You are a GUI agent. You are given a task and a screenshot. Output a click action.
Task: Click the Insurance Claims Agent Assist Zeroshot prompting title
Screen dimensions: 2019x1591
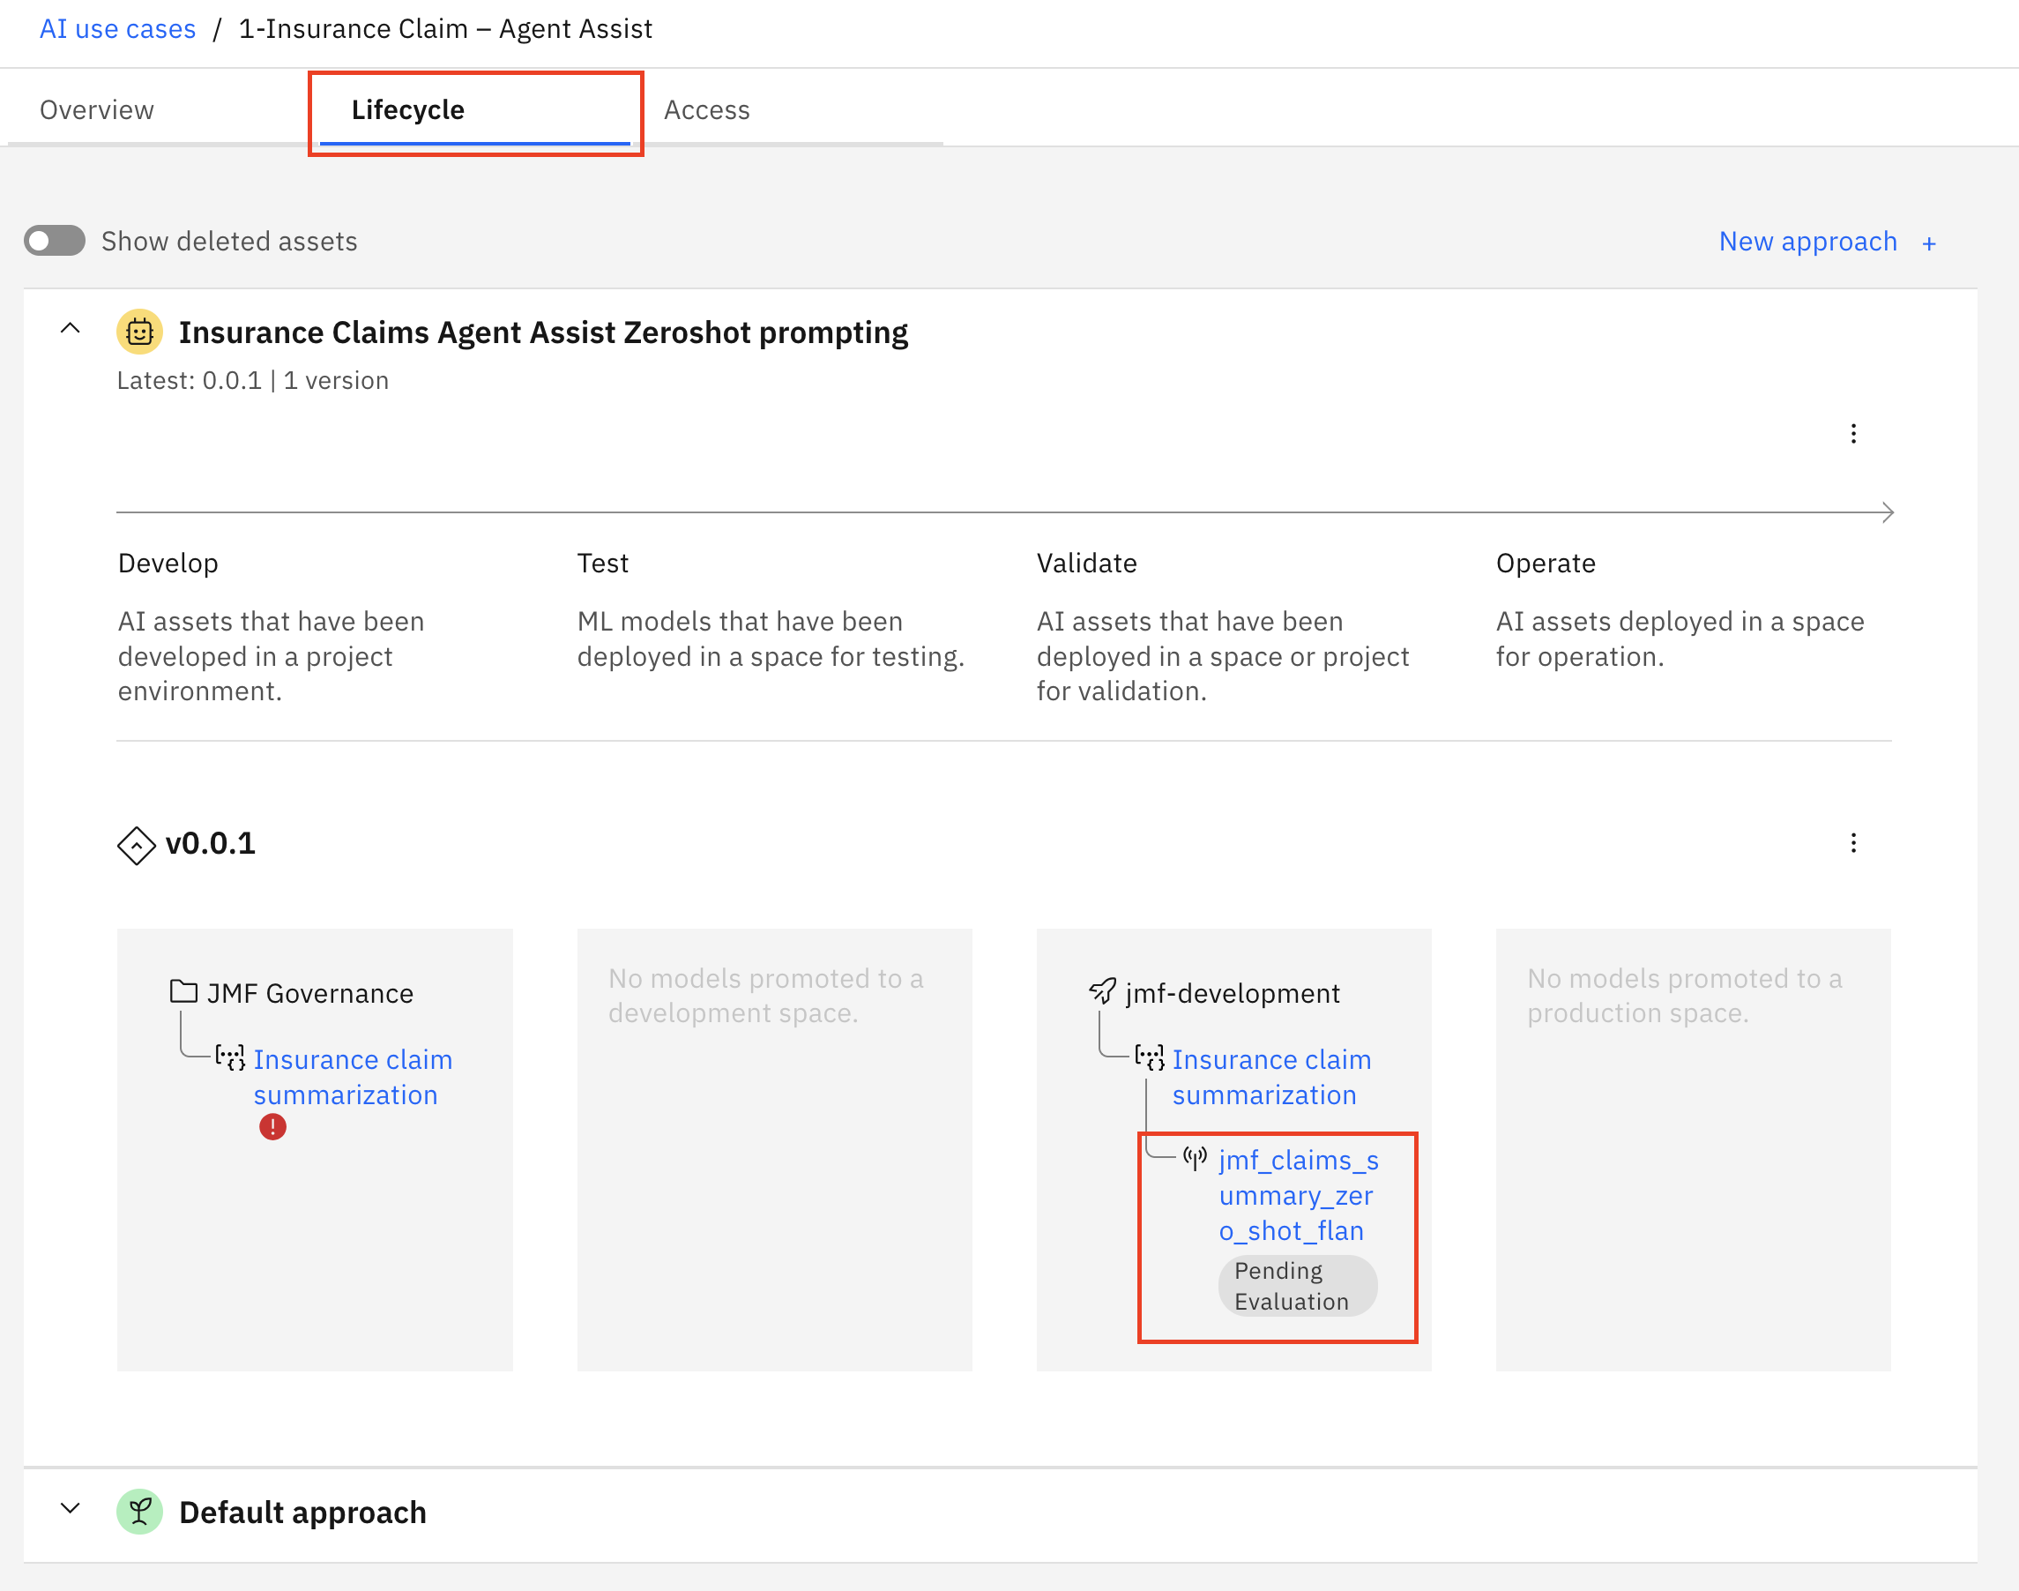(x=543, y=332)
